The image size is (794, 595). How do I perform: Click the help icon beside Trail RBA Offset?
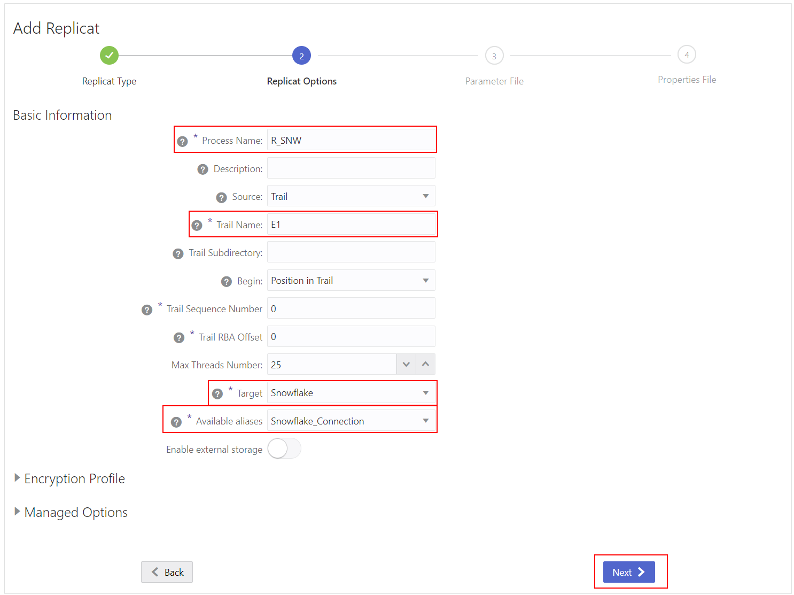click(x=179, y=337)
